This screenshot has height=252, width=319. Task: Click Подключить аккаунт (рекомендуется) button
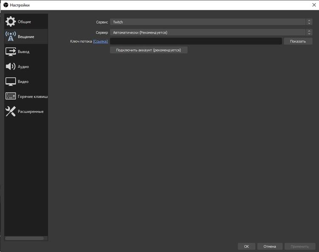click(x=148, y=50)
